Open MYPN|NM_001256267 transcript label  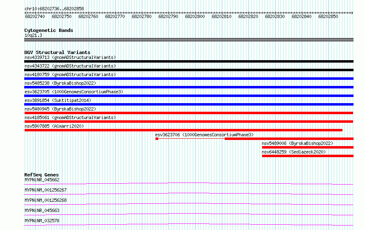pyautogui.click(x=46, y=190)
